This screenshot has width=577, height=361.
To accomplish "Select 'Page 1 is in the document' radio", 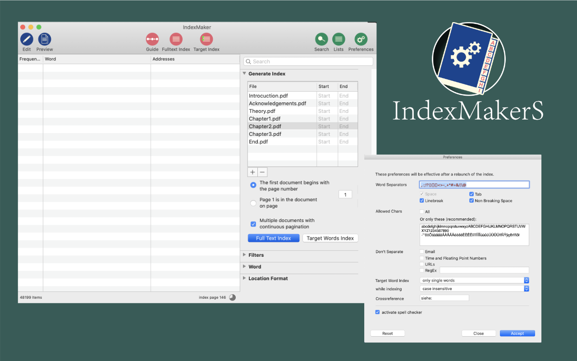I will pyautogui.click(x=253, y=203).
